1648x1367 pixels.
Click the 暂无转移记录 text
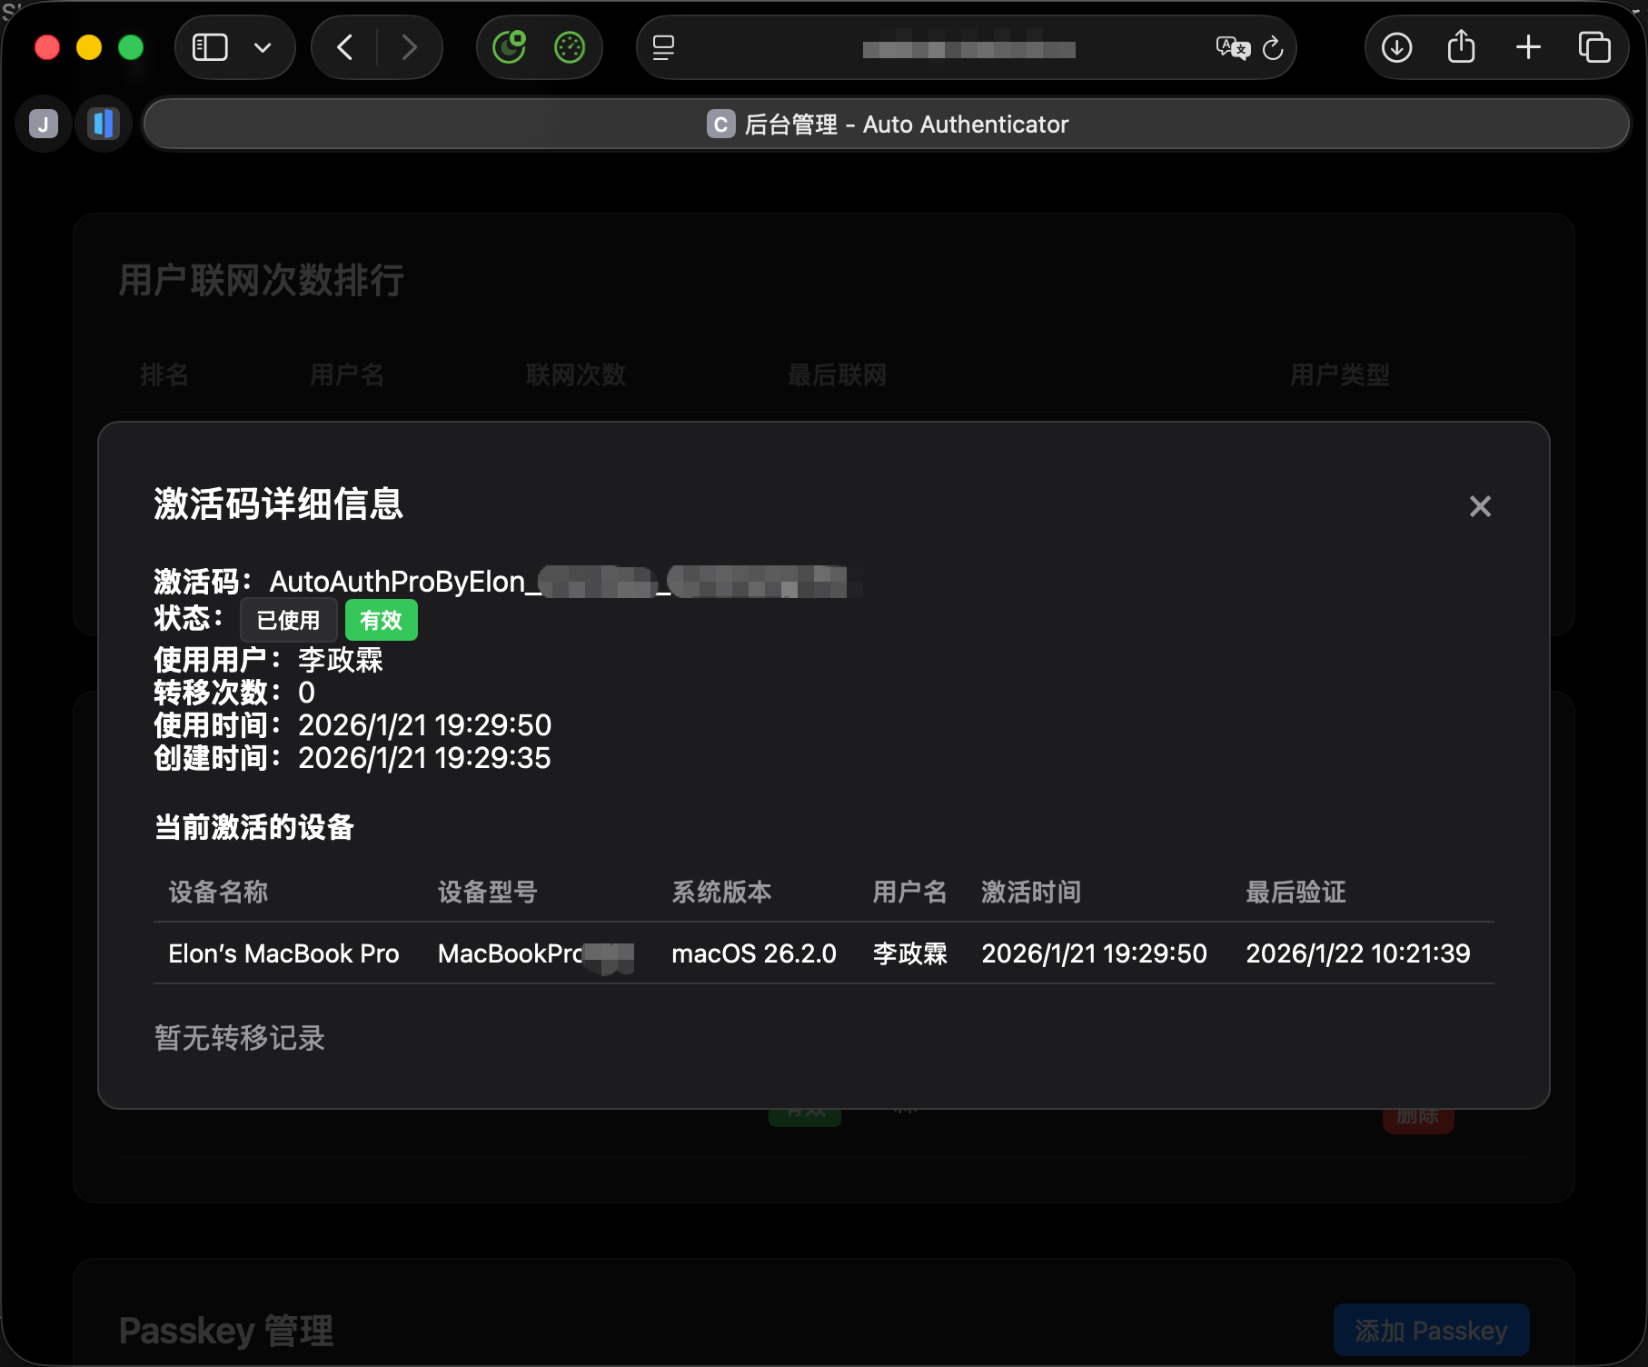240,1038
